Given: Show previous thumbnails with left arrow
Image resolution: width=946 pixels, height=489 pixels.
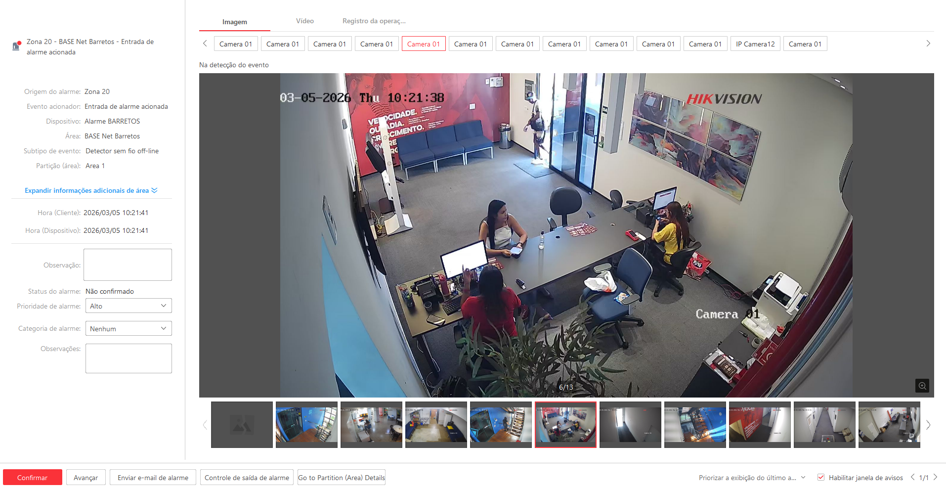Looking at the screenshot, I should 205,425.
